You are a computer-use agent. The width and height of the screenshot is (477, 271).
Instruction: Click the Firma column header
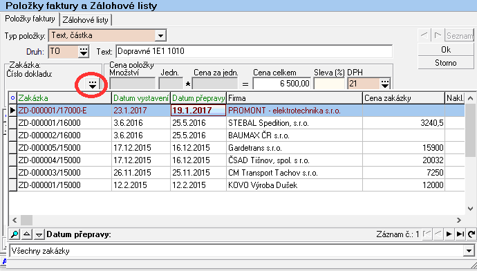[x=294, y=98]
